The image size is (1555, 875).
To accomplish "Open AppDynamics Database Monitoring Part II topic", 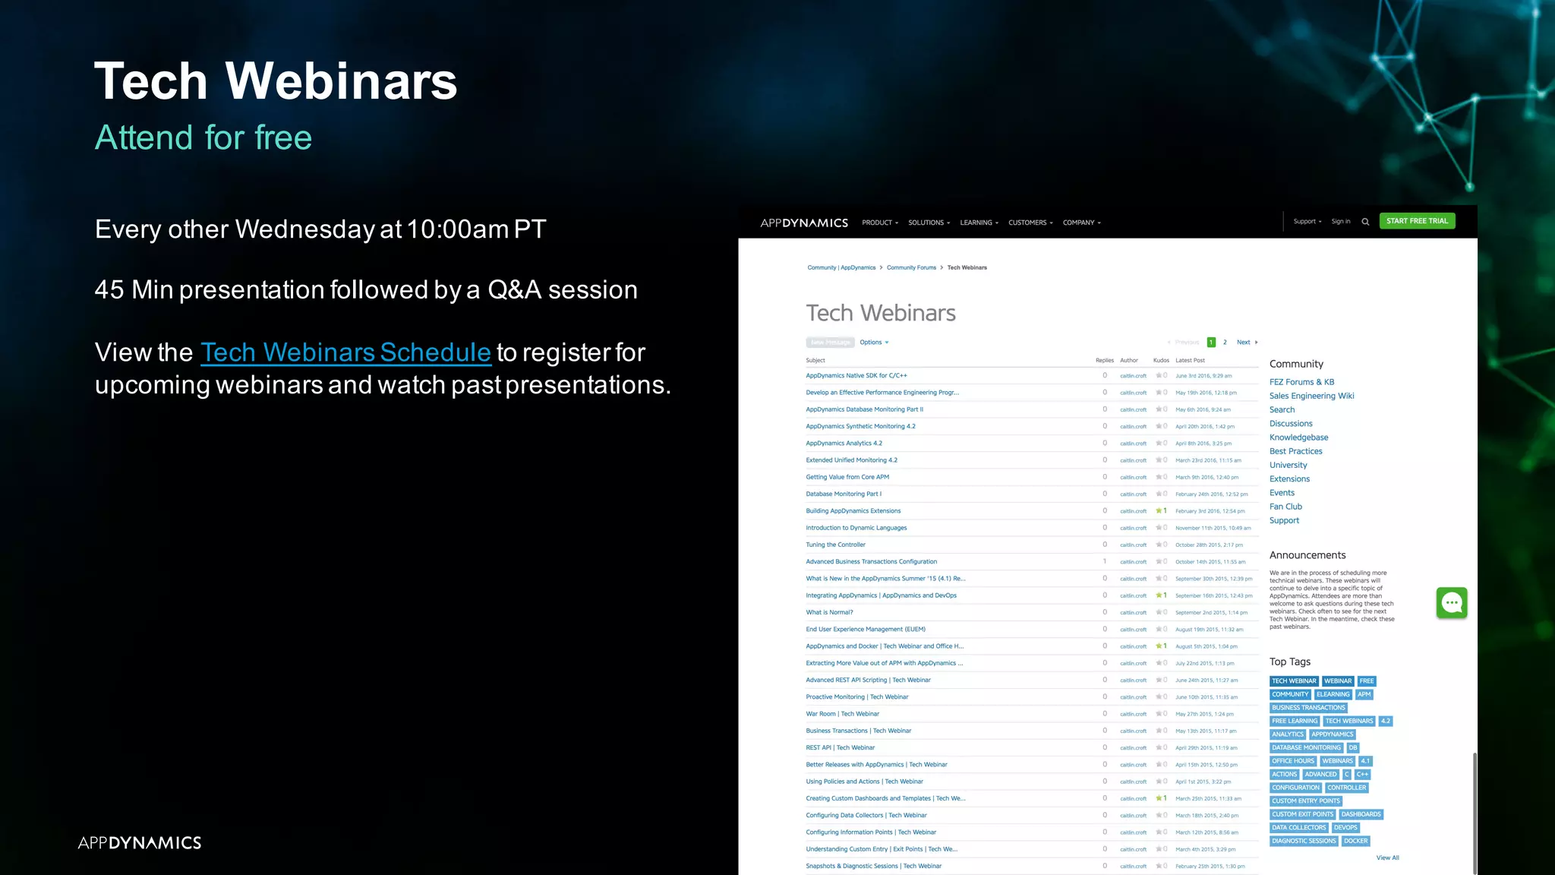I will tap(865, 409).
